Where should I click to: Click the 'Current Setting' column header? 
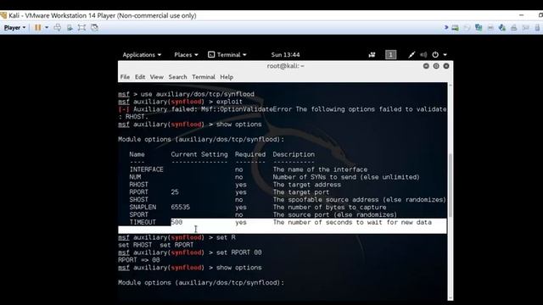(x=199, y=154)
